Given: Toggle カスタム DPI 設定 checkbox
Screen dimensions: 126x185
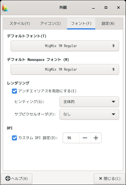Looking at the screenshot, I should coord(14,138).
